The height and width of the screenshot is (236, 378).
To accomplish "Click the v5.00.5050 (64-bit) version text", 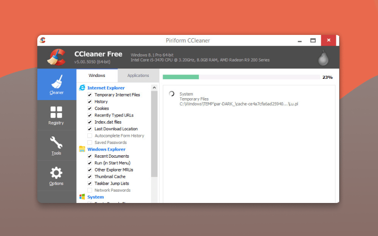I will 92,62.
